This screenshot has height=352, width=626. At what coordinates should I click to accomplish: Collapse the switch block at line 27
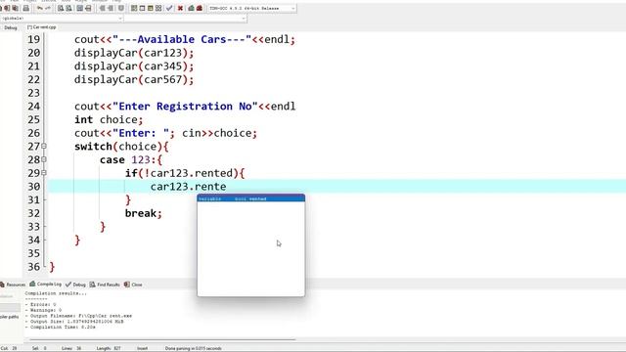pos(44,146)
